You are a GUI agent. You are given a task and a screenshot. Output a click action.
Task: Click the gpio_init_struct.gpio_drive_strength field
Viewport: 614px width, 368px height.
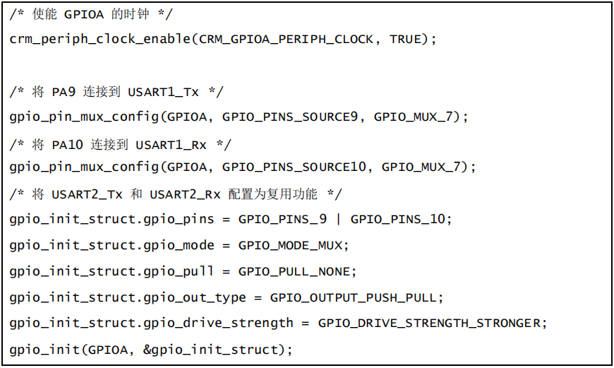151,323
